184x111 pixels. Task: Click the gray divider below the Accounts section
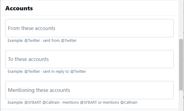[89, 109]
